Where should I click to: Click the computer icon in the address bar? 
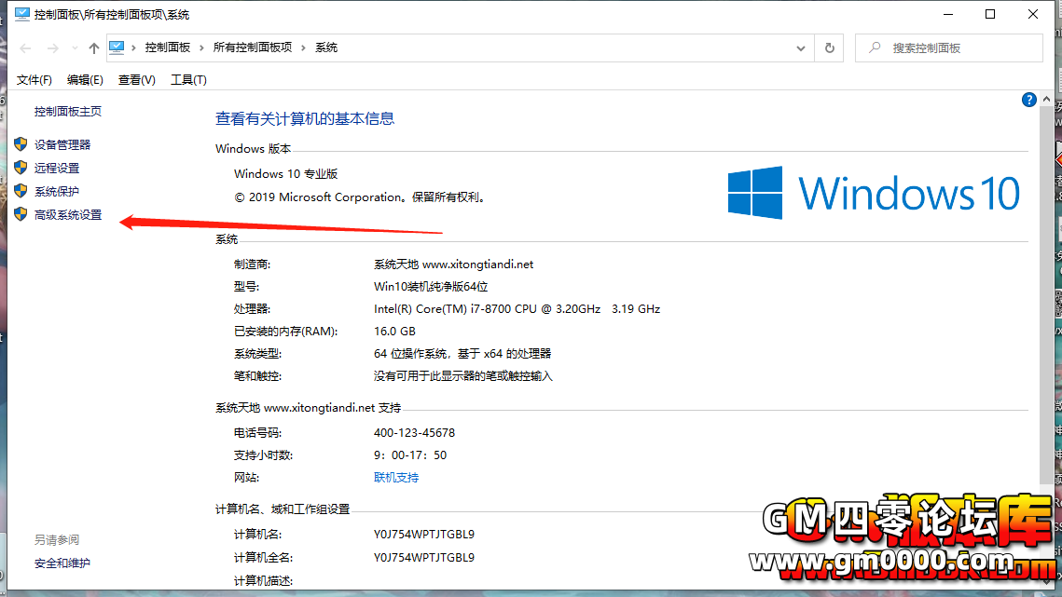117,47
